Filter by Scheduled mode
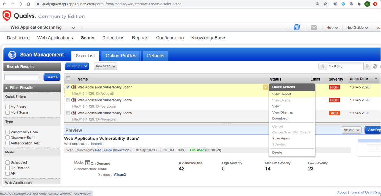This screenshot has height=196, width=381. tap(8, 162)
